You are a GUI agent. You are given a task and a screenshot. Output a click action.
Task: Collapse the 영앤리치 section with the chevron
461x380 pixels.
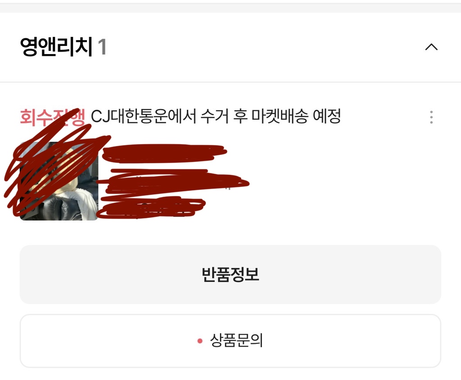(431, 47)
